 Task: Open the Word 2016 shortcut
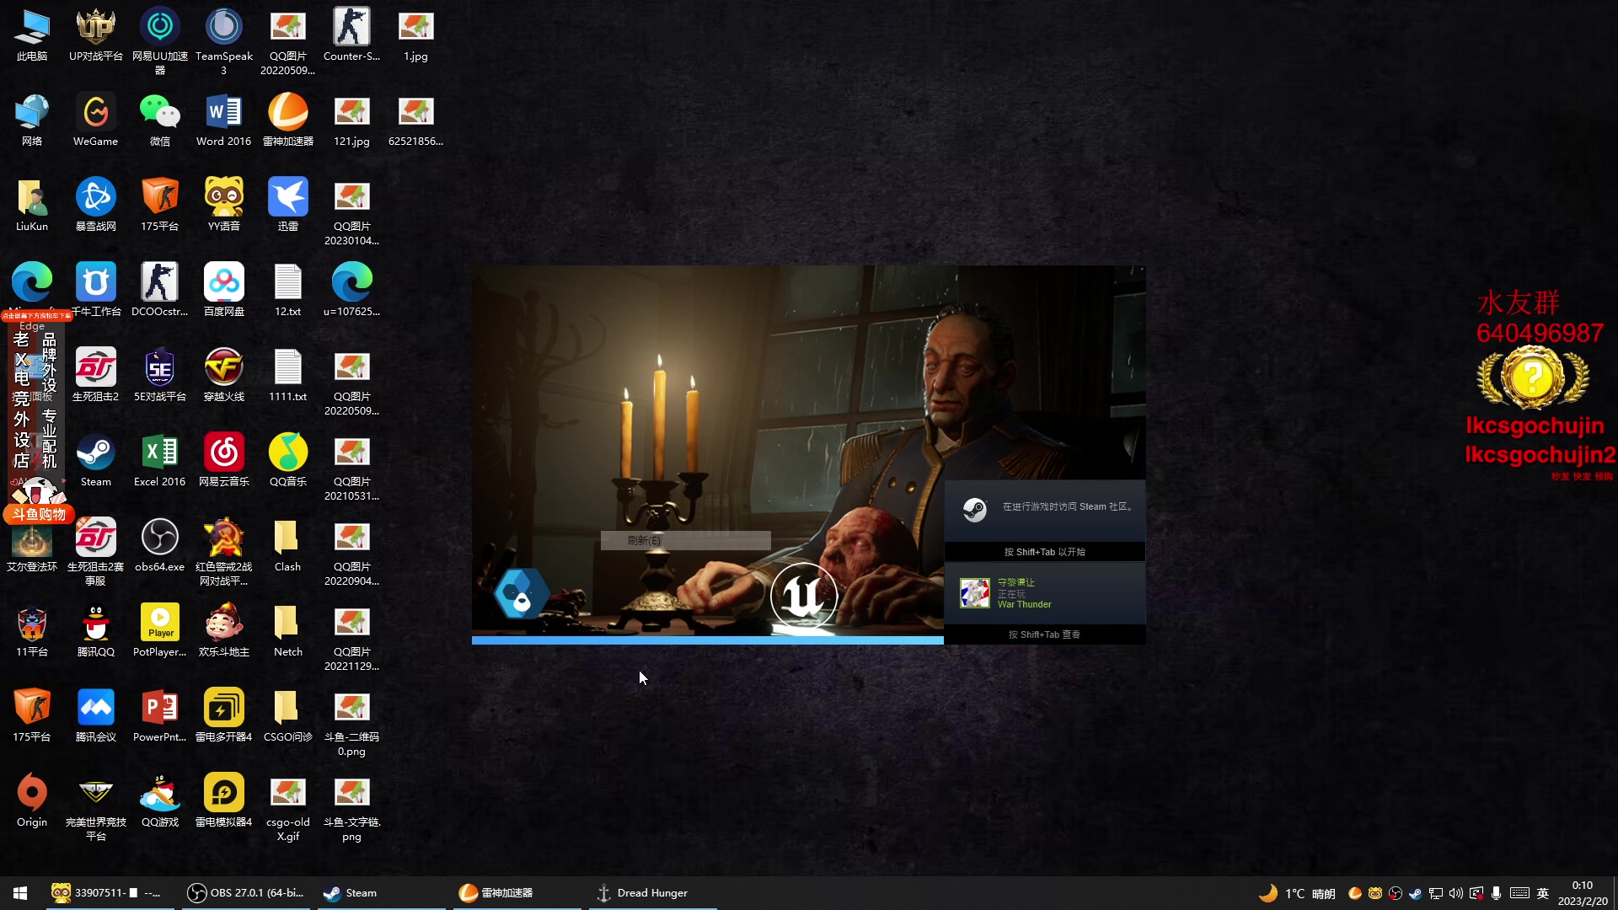pos(224,120)
